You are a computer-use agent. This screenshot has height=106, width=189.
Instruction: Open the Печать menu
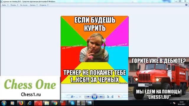13,5
